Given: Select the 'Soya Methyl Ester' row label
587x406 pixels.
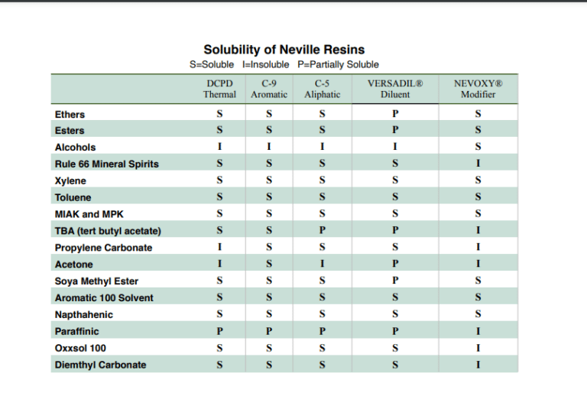Looking at the screenshot, I should pyautogui.click(x=96, y=281).
